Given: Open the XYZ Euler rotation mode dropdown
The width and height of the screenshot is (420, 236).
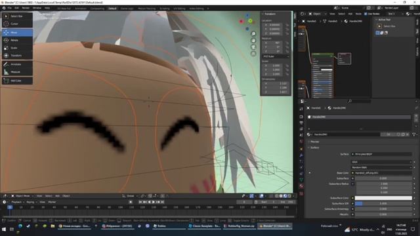Looking at the screenshot, I should [x=276, y=56].
